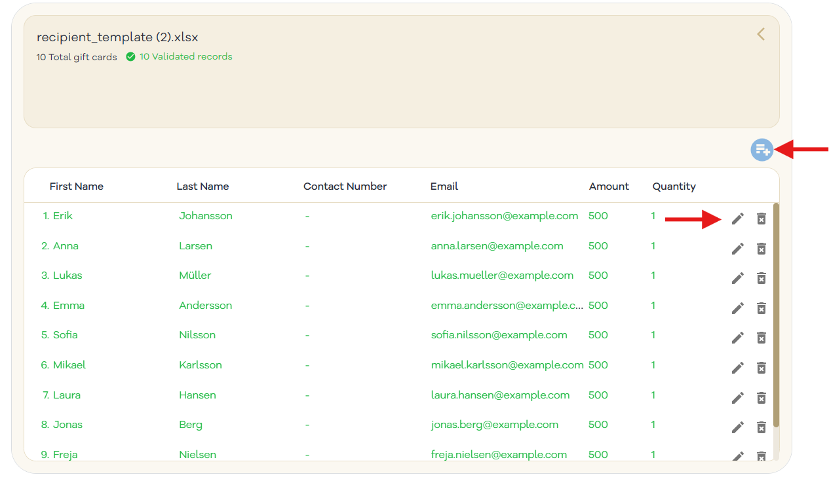Click last name Hansen
The image size is (829, 479).
198,395
